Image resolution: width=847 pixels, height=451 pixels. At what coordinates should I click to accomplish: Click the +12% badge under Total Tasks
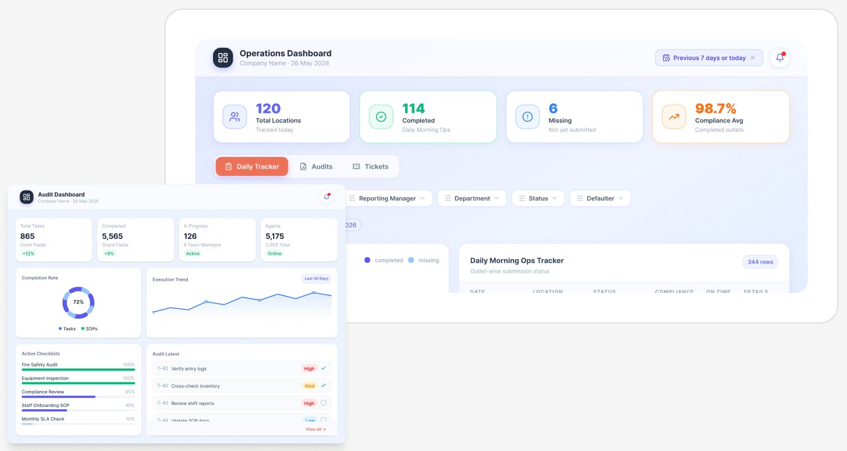(28, 254)
